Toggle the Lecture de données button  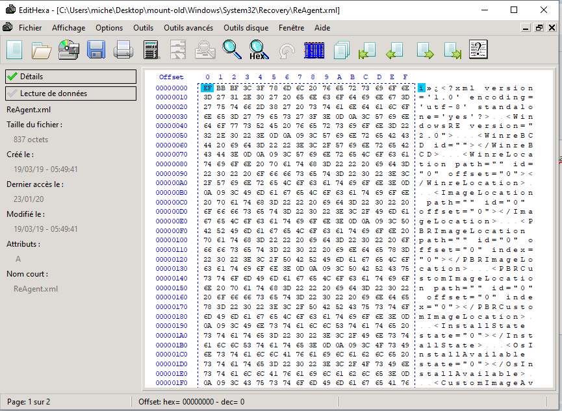pos(71,93)
